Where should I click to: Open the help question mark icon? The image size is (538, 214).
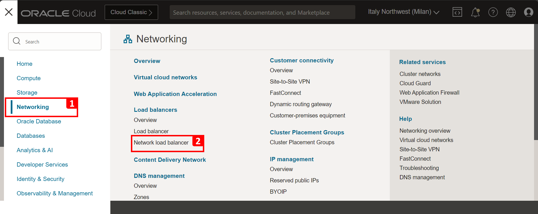pyautogui.click(x=493, y=12)
